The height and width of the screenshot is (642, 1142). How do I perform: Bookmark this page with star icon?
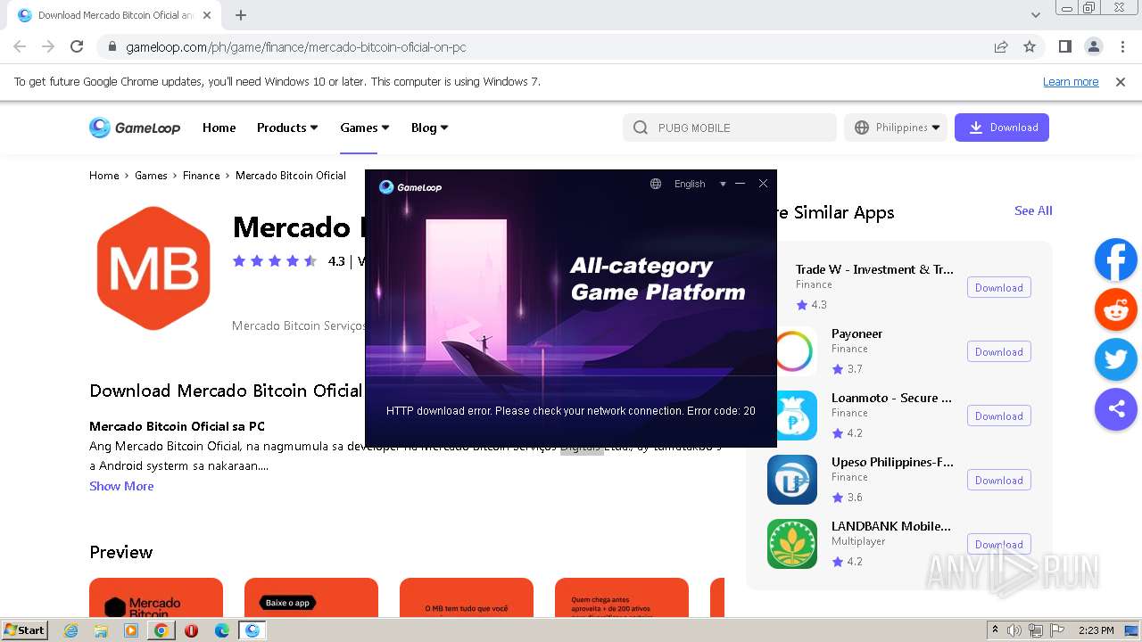[1030, 46]
